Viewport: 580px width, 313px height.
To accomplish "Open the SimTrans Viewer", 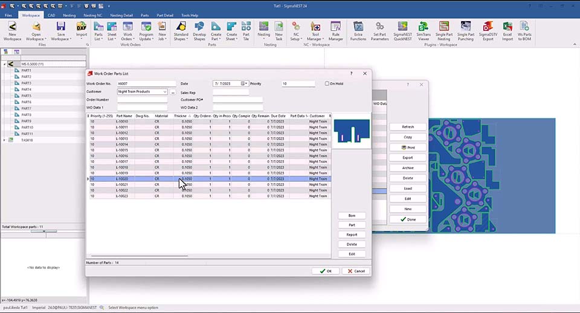I will [x=424, y=31].
